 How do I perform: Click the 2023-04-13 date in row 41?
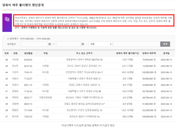pyautogui.click(x=166, y=91)
